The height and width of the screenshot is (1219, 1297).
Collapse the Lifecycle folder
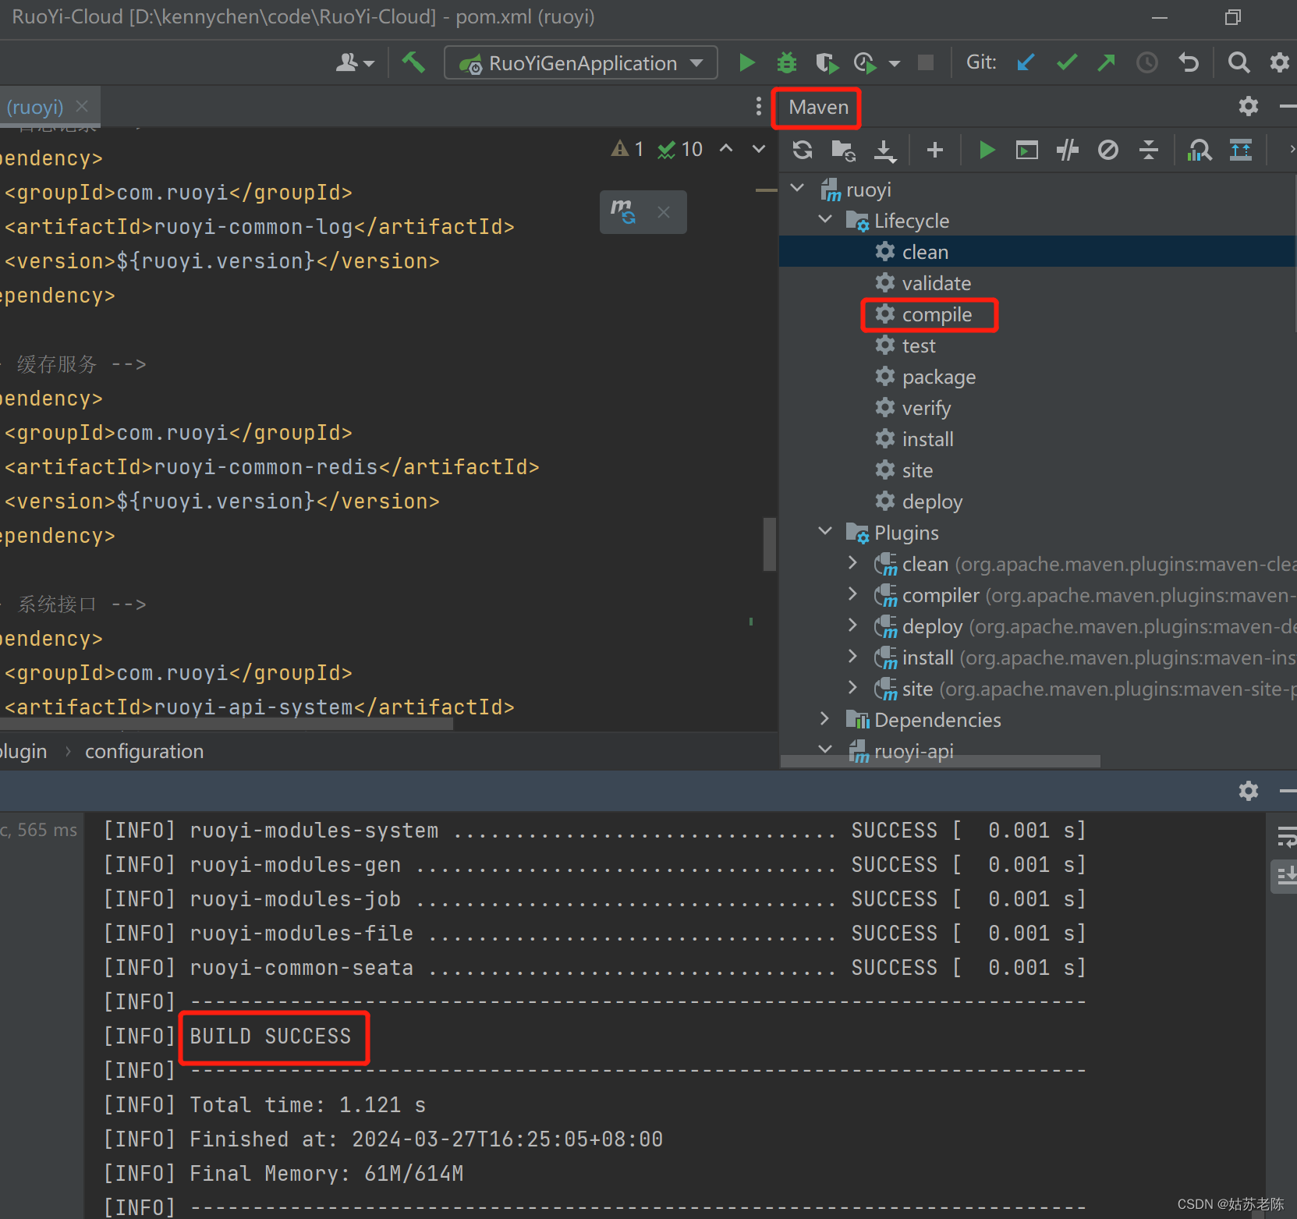(825, 219)
